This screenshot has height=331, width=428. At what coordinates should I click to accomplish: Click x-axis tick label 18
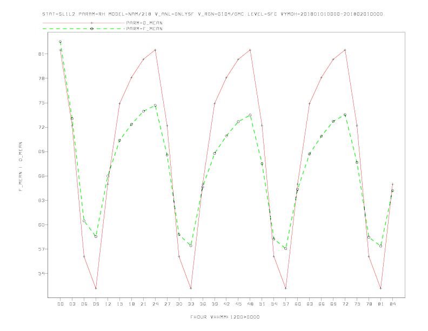131,304
